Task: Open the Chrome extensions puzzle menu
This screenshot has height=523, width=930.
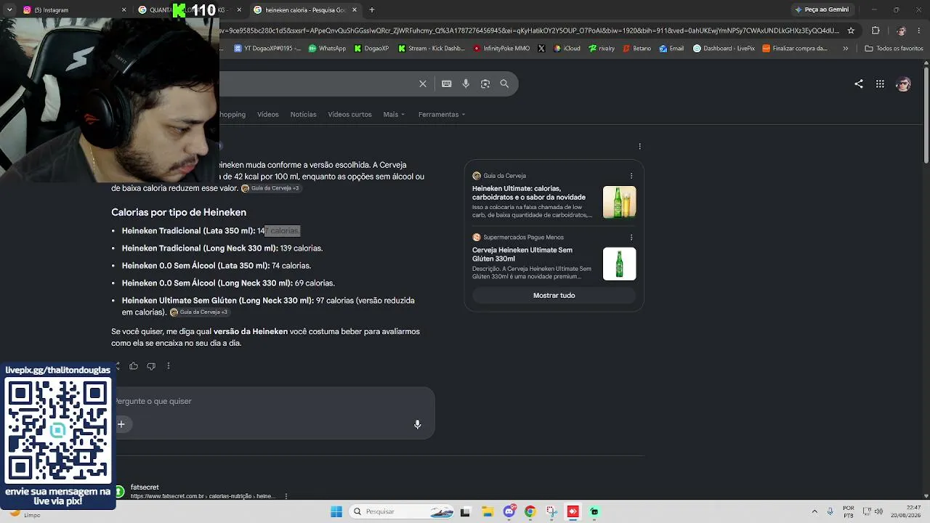Action: pos(876,31)
